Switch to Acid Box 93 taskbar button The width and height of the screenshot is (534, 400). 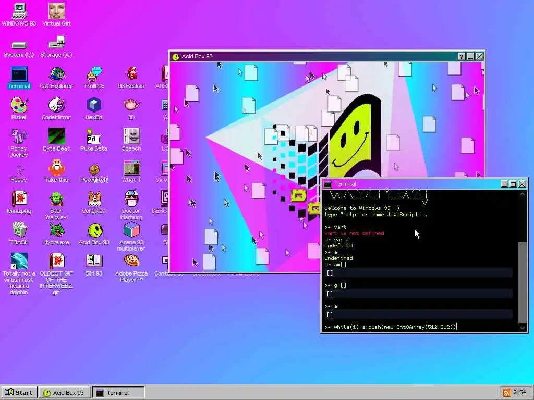tap(65, 393)
